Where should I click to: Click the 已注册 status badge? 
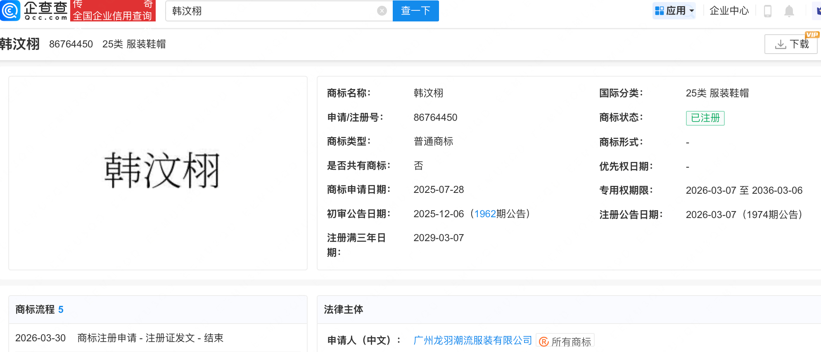click(705, 118)
